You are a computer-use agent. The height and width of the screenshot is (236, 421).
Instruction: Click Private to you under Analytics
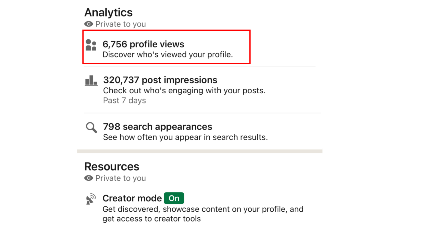121,24
